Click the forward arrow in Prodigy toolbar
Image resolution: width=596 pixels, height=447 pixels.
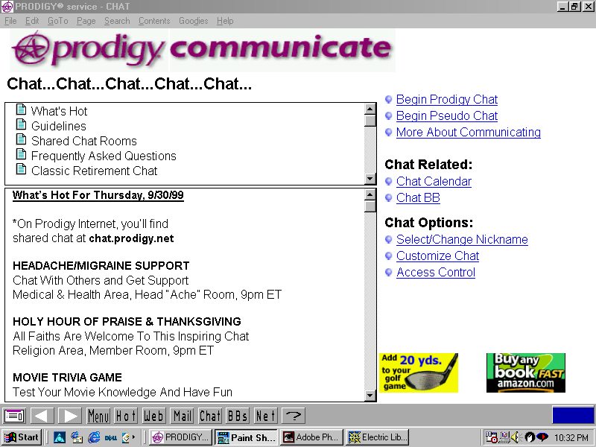(70, 416)
